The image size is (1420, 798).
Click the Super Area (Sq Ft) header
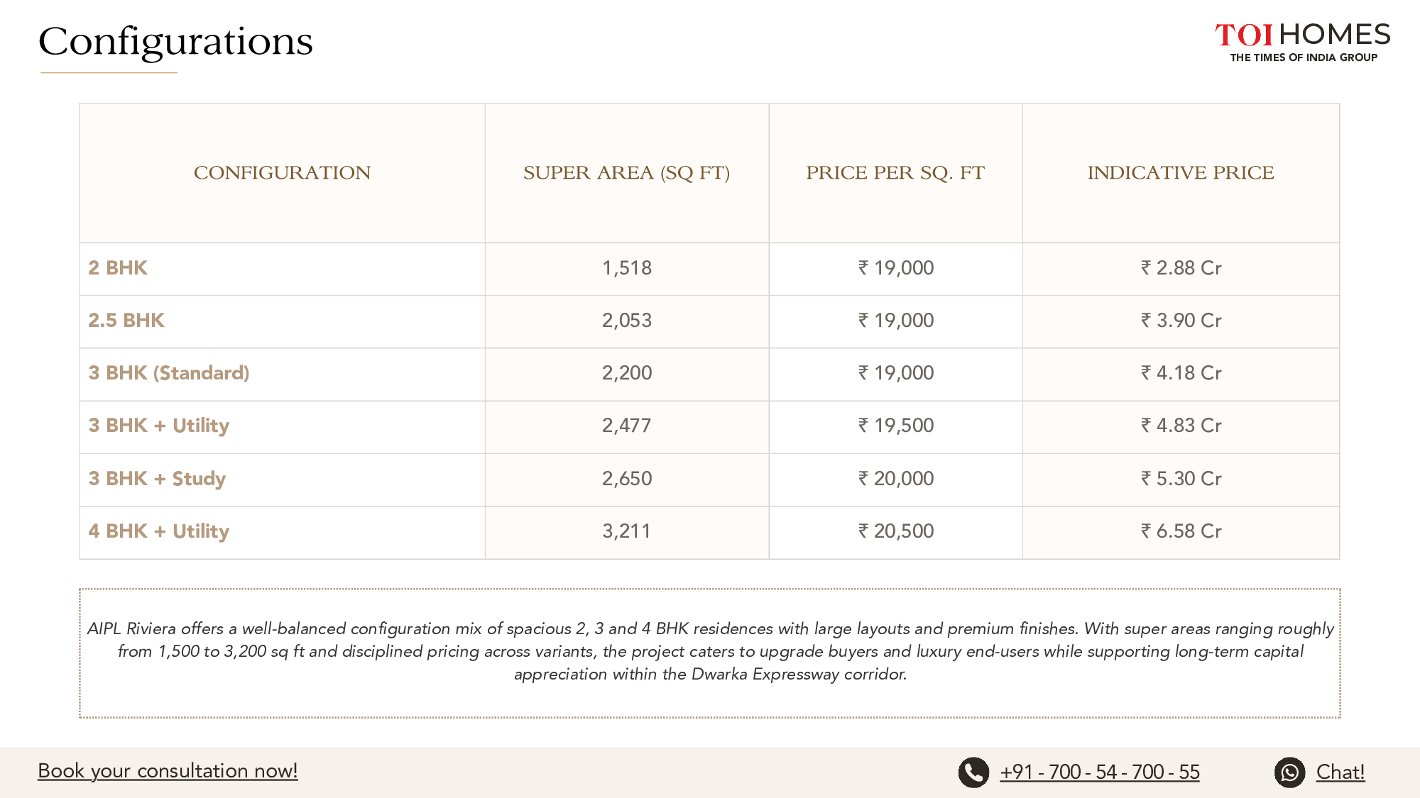click(x=626, y=173)
